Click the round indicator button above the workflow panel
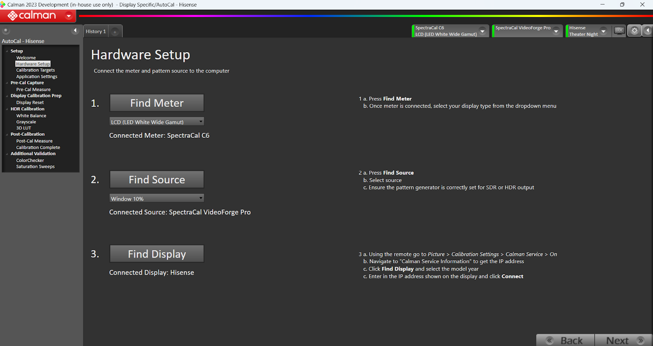 pyautogui.click(x=6, y=31)
